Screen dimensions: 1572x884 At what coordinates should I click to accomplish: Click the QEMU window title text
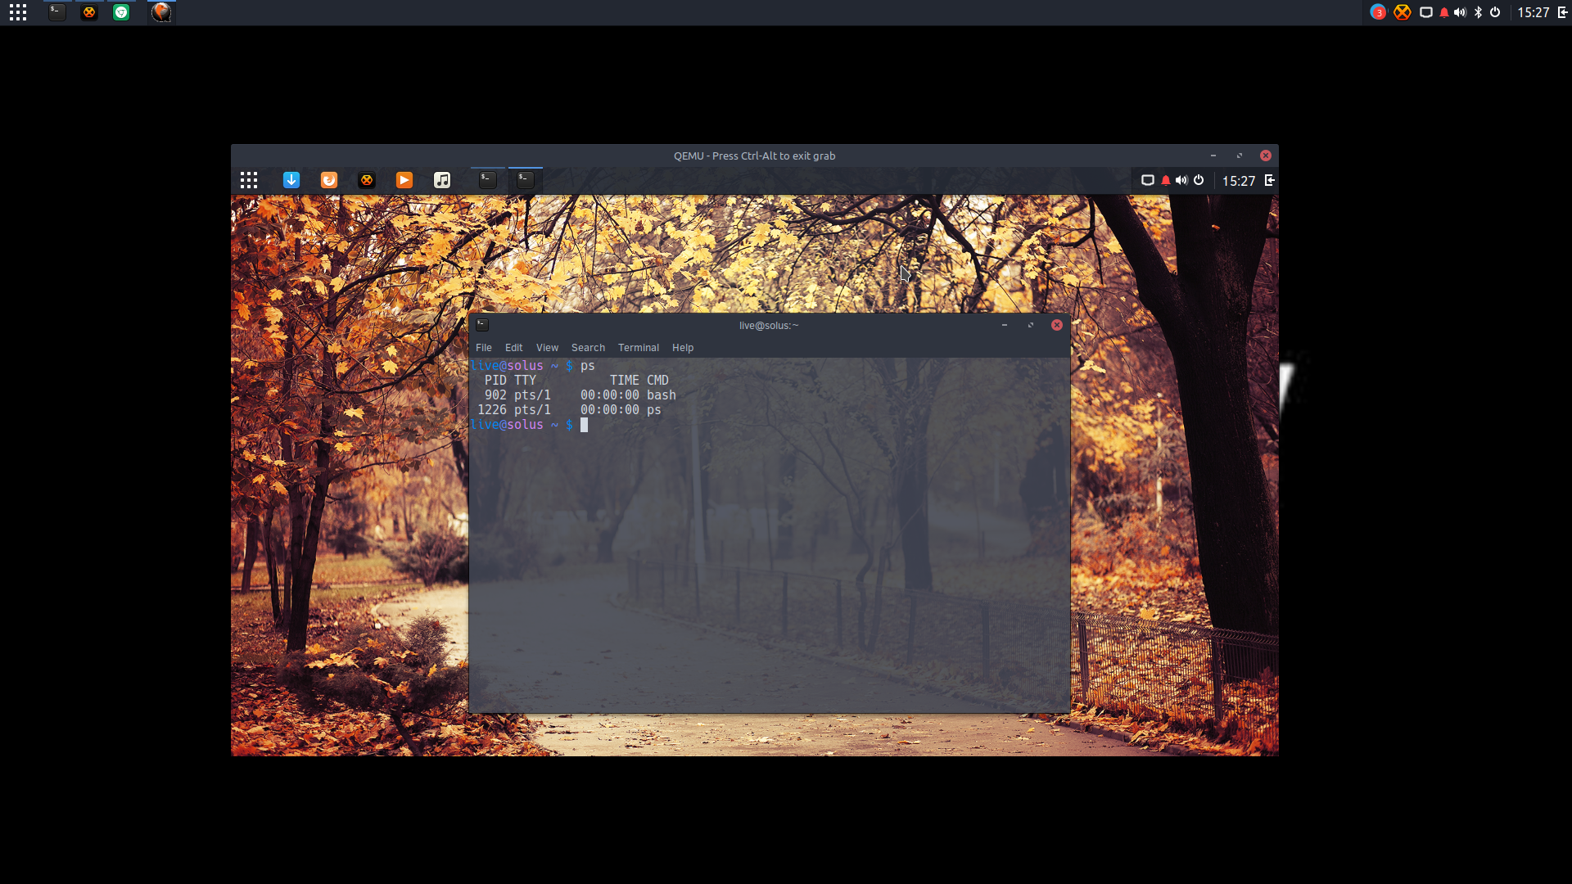pos(754,156)
